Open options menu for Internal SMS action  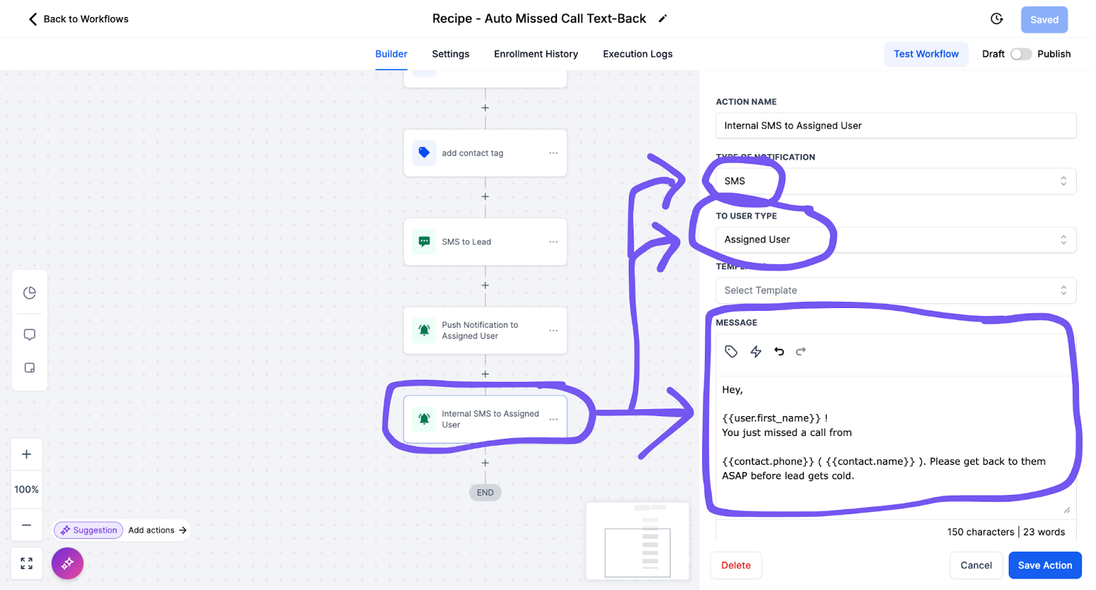point(553,419)
